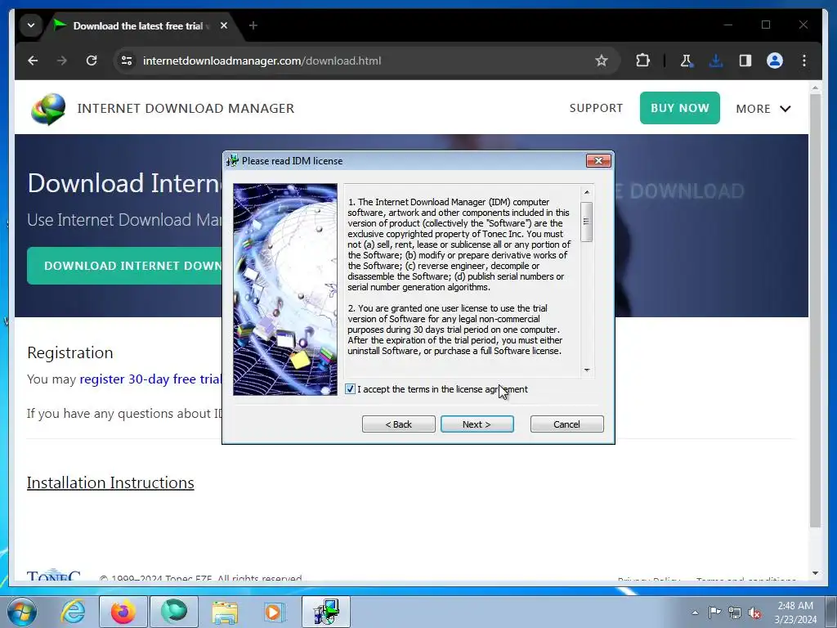This screenshot has height=628, width=837.
Task: Close the current browser tab
Action: (x=224, y=25)
